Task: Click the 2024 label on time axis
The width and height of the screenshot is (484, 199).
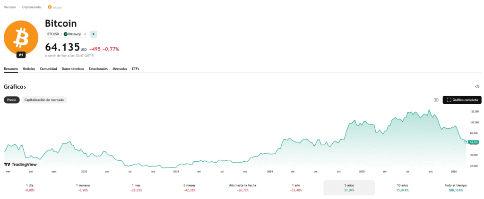Action: click(270, 171)
